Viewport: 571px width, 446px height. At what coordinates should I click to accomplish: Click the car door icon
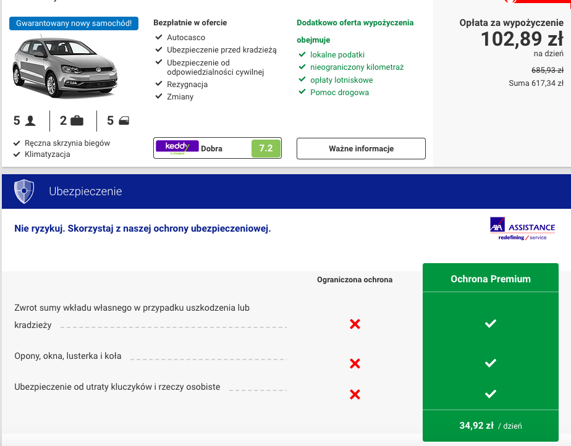click(x=124, y=120)
